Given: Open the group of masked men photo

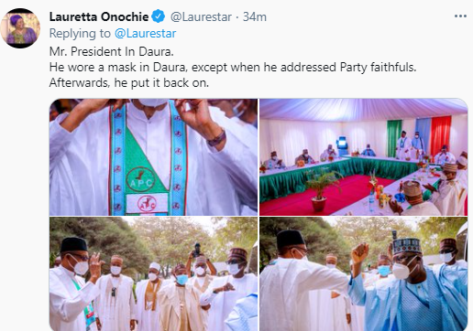Looking at the screenshot, I should [x=153, y=274].
